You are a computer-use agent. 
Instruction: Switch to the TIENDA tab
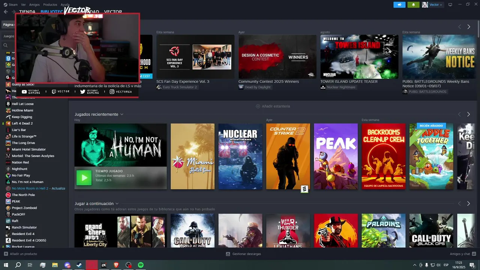[27, 12]
